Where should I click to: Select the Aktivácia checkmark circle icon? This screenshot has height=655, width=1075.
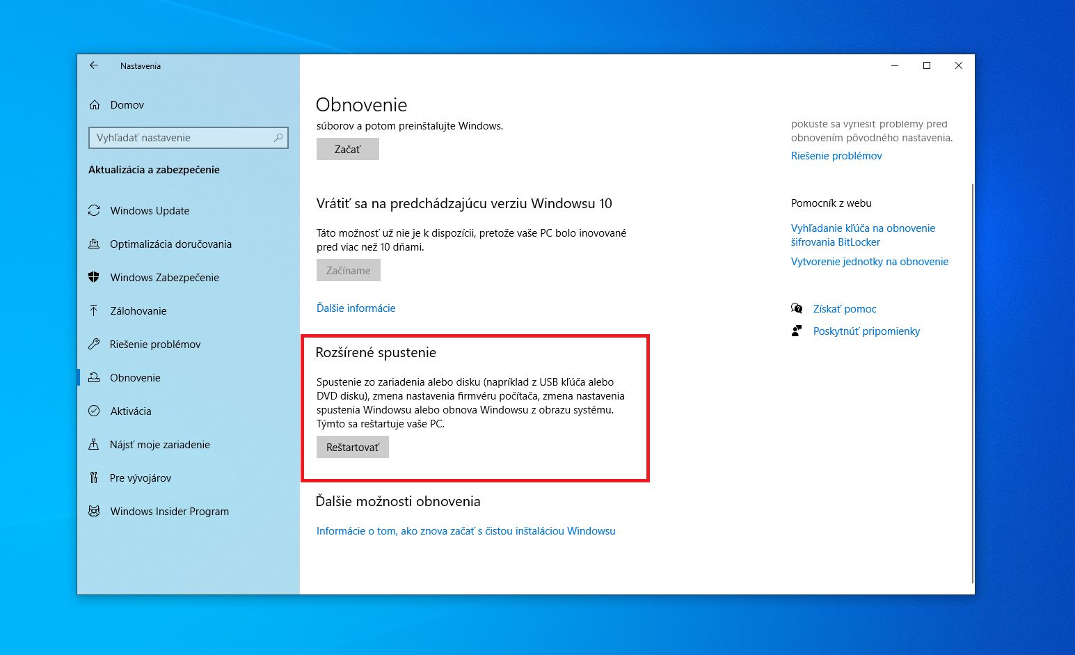(x=94, y=411)
